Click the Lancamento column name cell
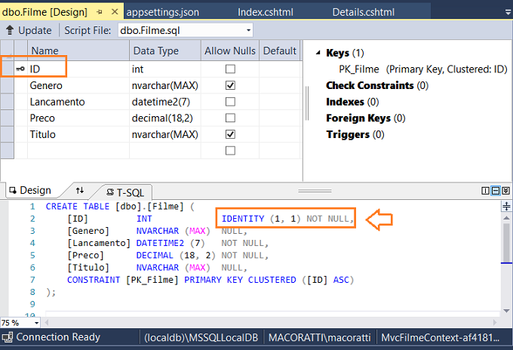The image size is (513, 350). [78, 102]
